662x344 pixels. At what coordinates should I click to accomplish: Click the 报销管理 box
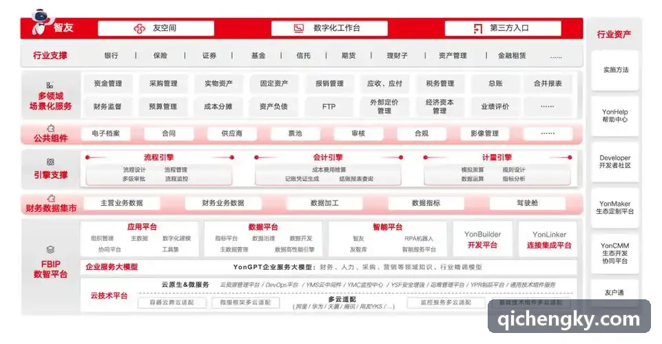329,83
